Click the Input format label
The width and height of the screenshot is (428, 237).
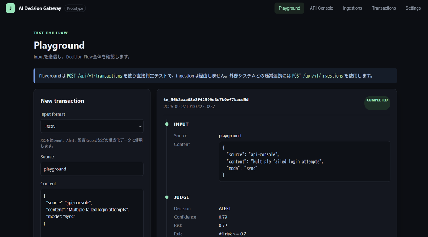coord(53,114)
